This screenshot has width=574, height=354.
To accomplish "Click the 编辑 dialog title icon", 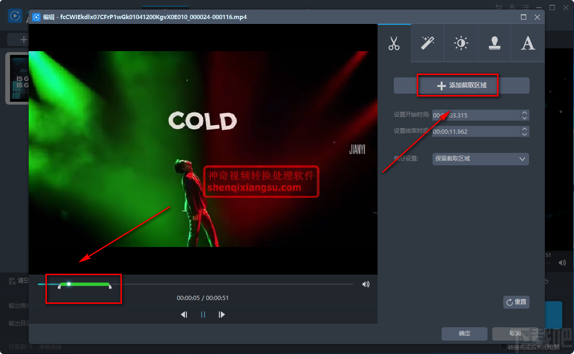I will [x=36, y=17].
